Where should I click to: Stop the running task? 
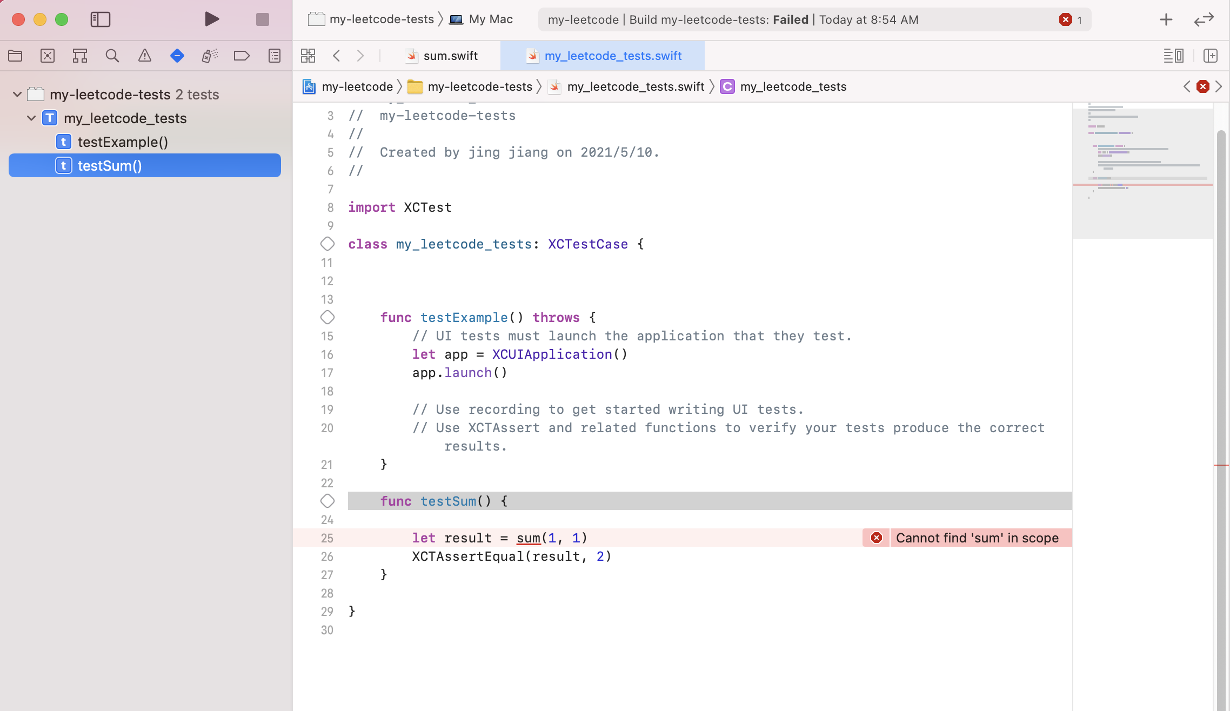pyautogui.click(x=263, y=19)
